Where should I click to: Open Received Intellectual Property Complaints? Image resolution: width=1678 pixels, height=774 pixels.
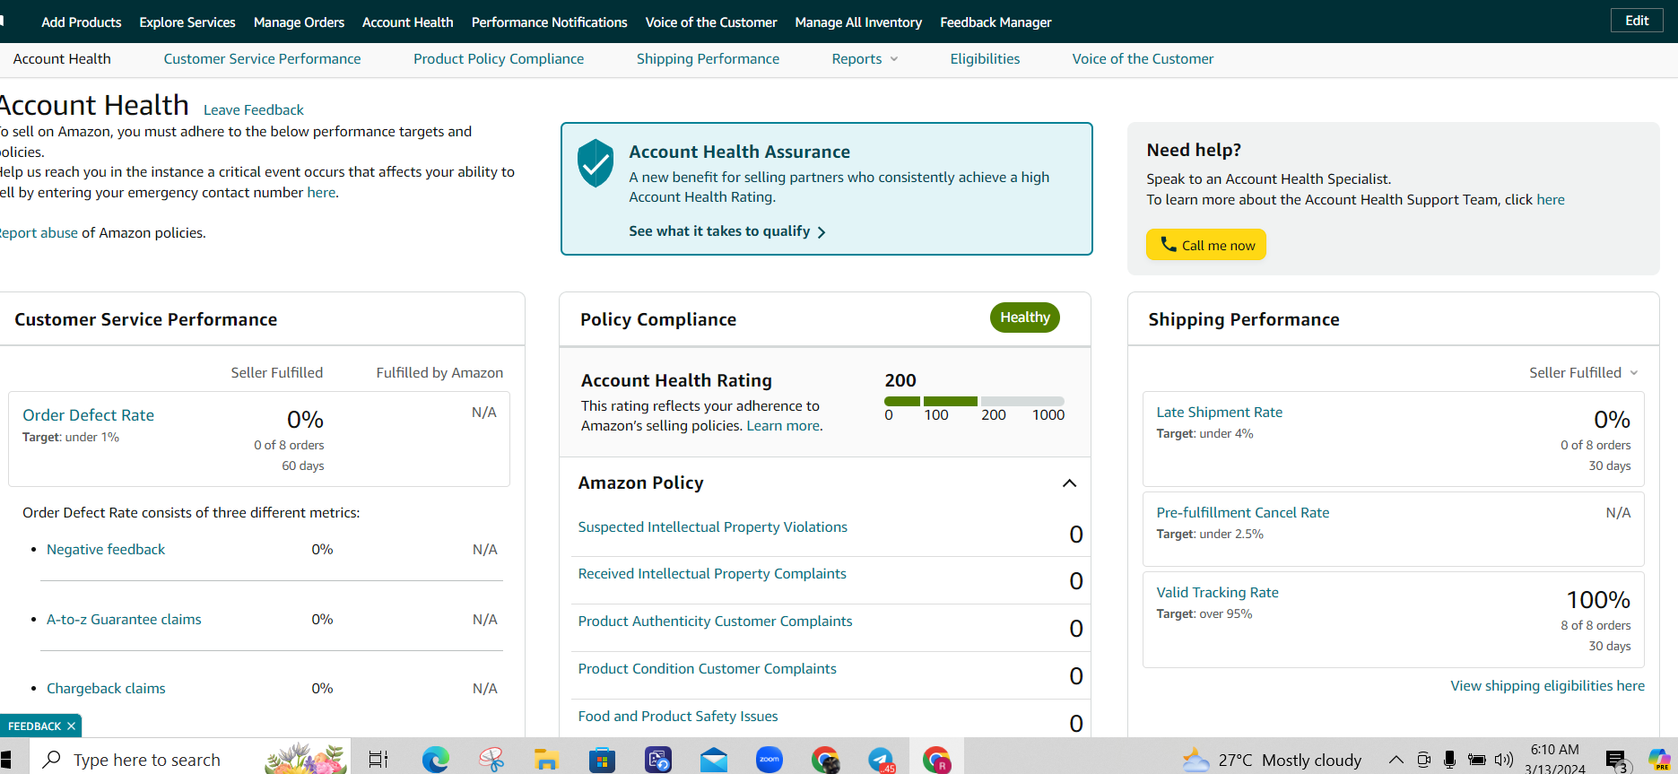[712, 574]
